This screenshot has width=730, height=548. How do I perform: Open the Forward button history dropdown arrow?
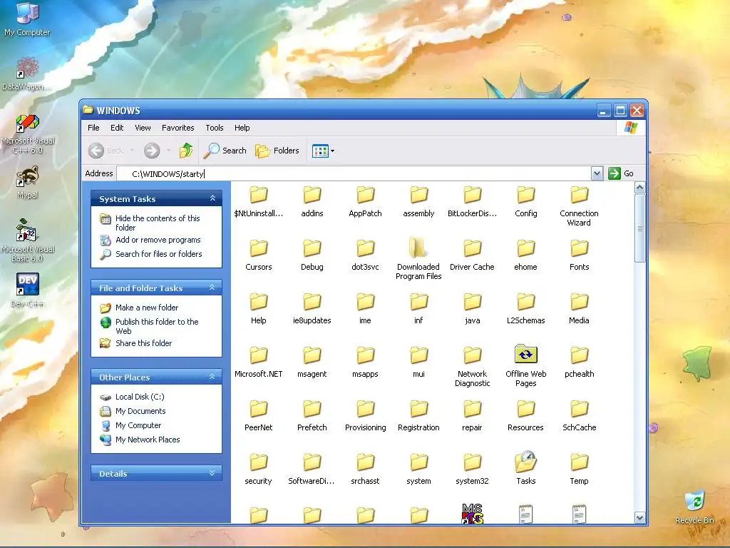(x=168, y=151)
